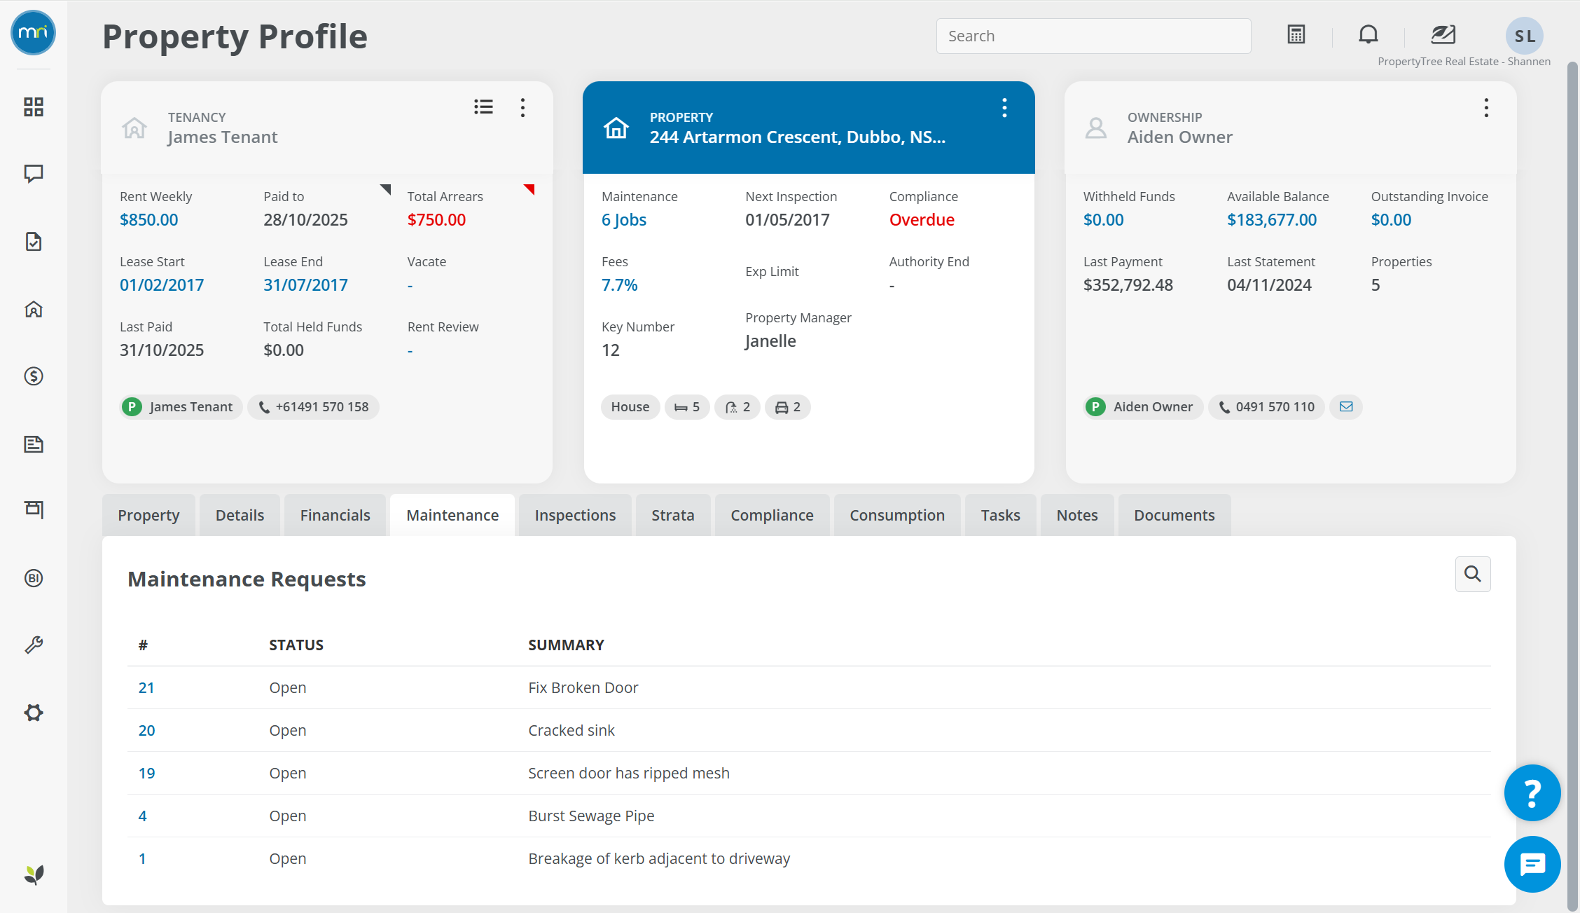Open the dashboard grid icon in sidebar

tap(34, 107)
